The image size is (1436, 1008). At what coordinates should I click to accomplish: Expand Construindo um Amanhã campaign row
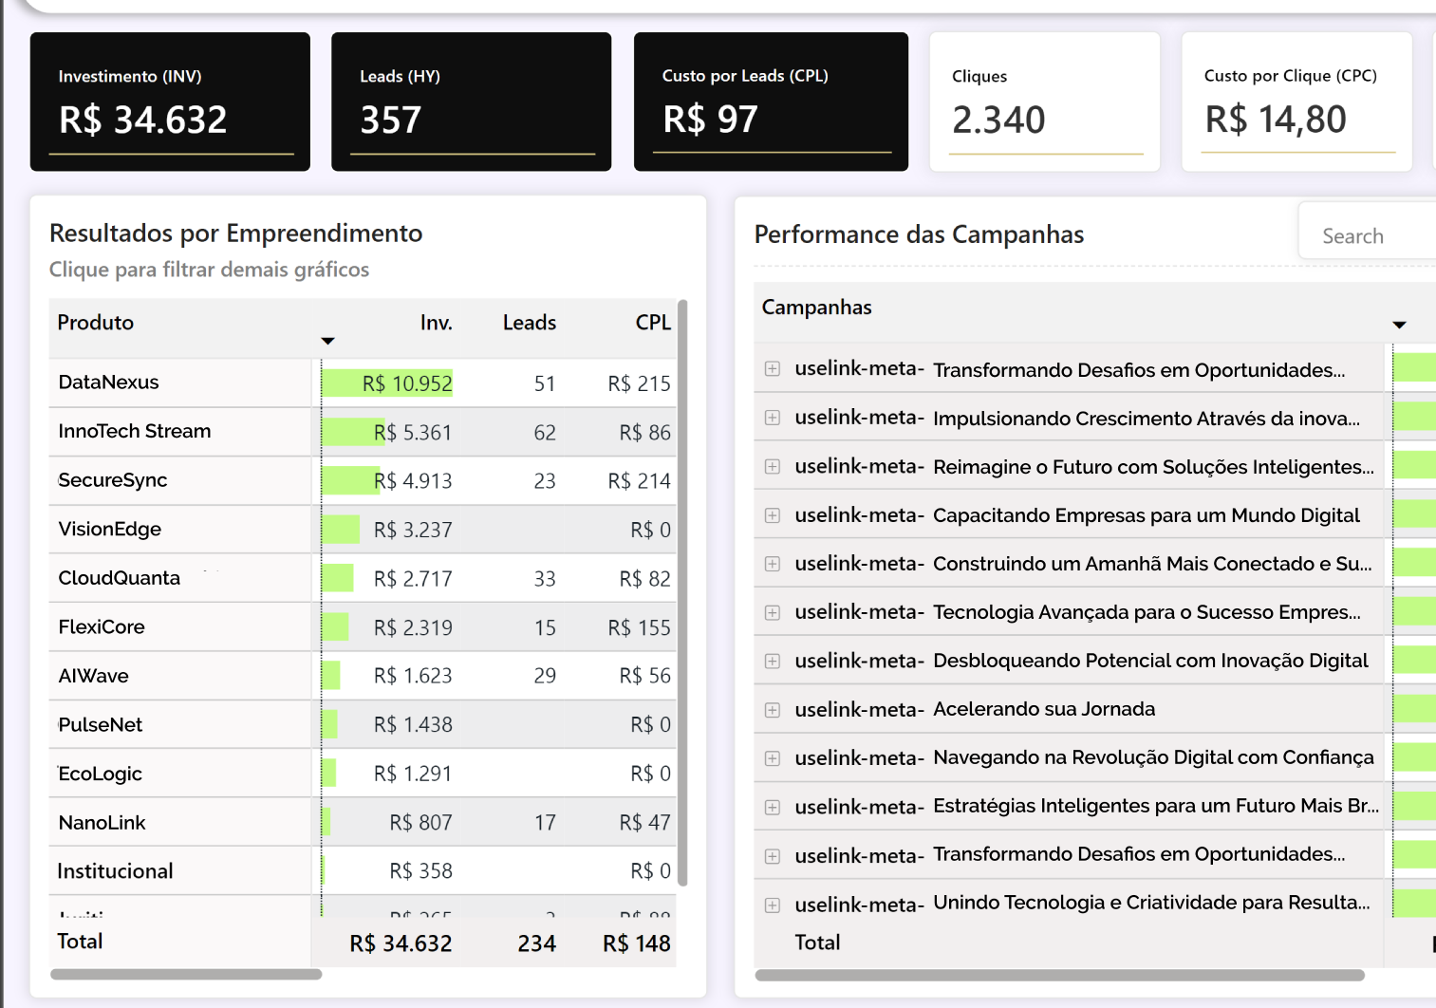[x=773, y=564]
